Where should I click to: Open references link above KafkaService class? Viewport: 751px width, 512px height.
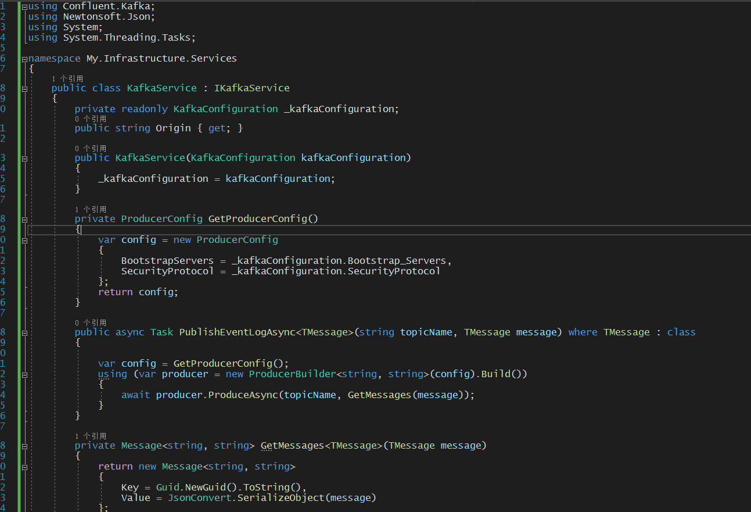pos(67,78)
